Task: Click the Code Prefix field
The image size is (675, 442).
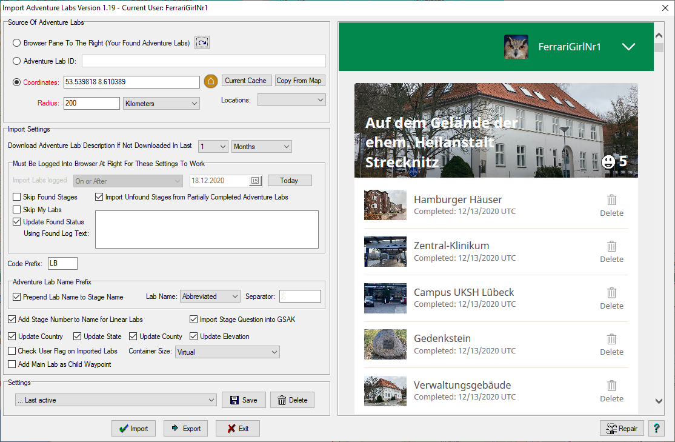Action: [62, 263]
